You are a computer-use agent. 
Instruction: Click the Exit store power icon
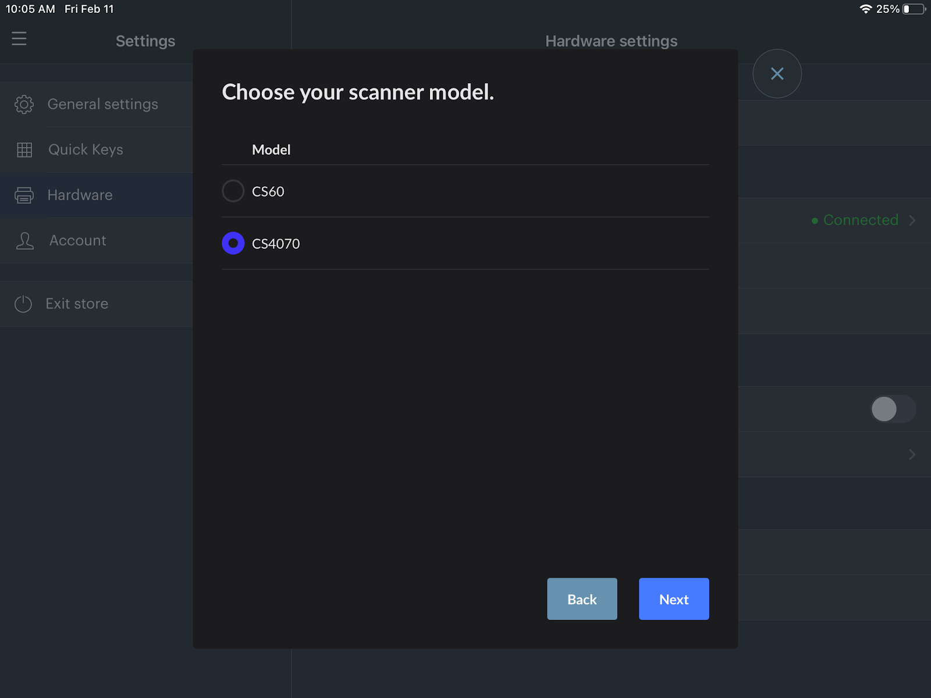coord(23,304)
